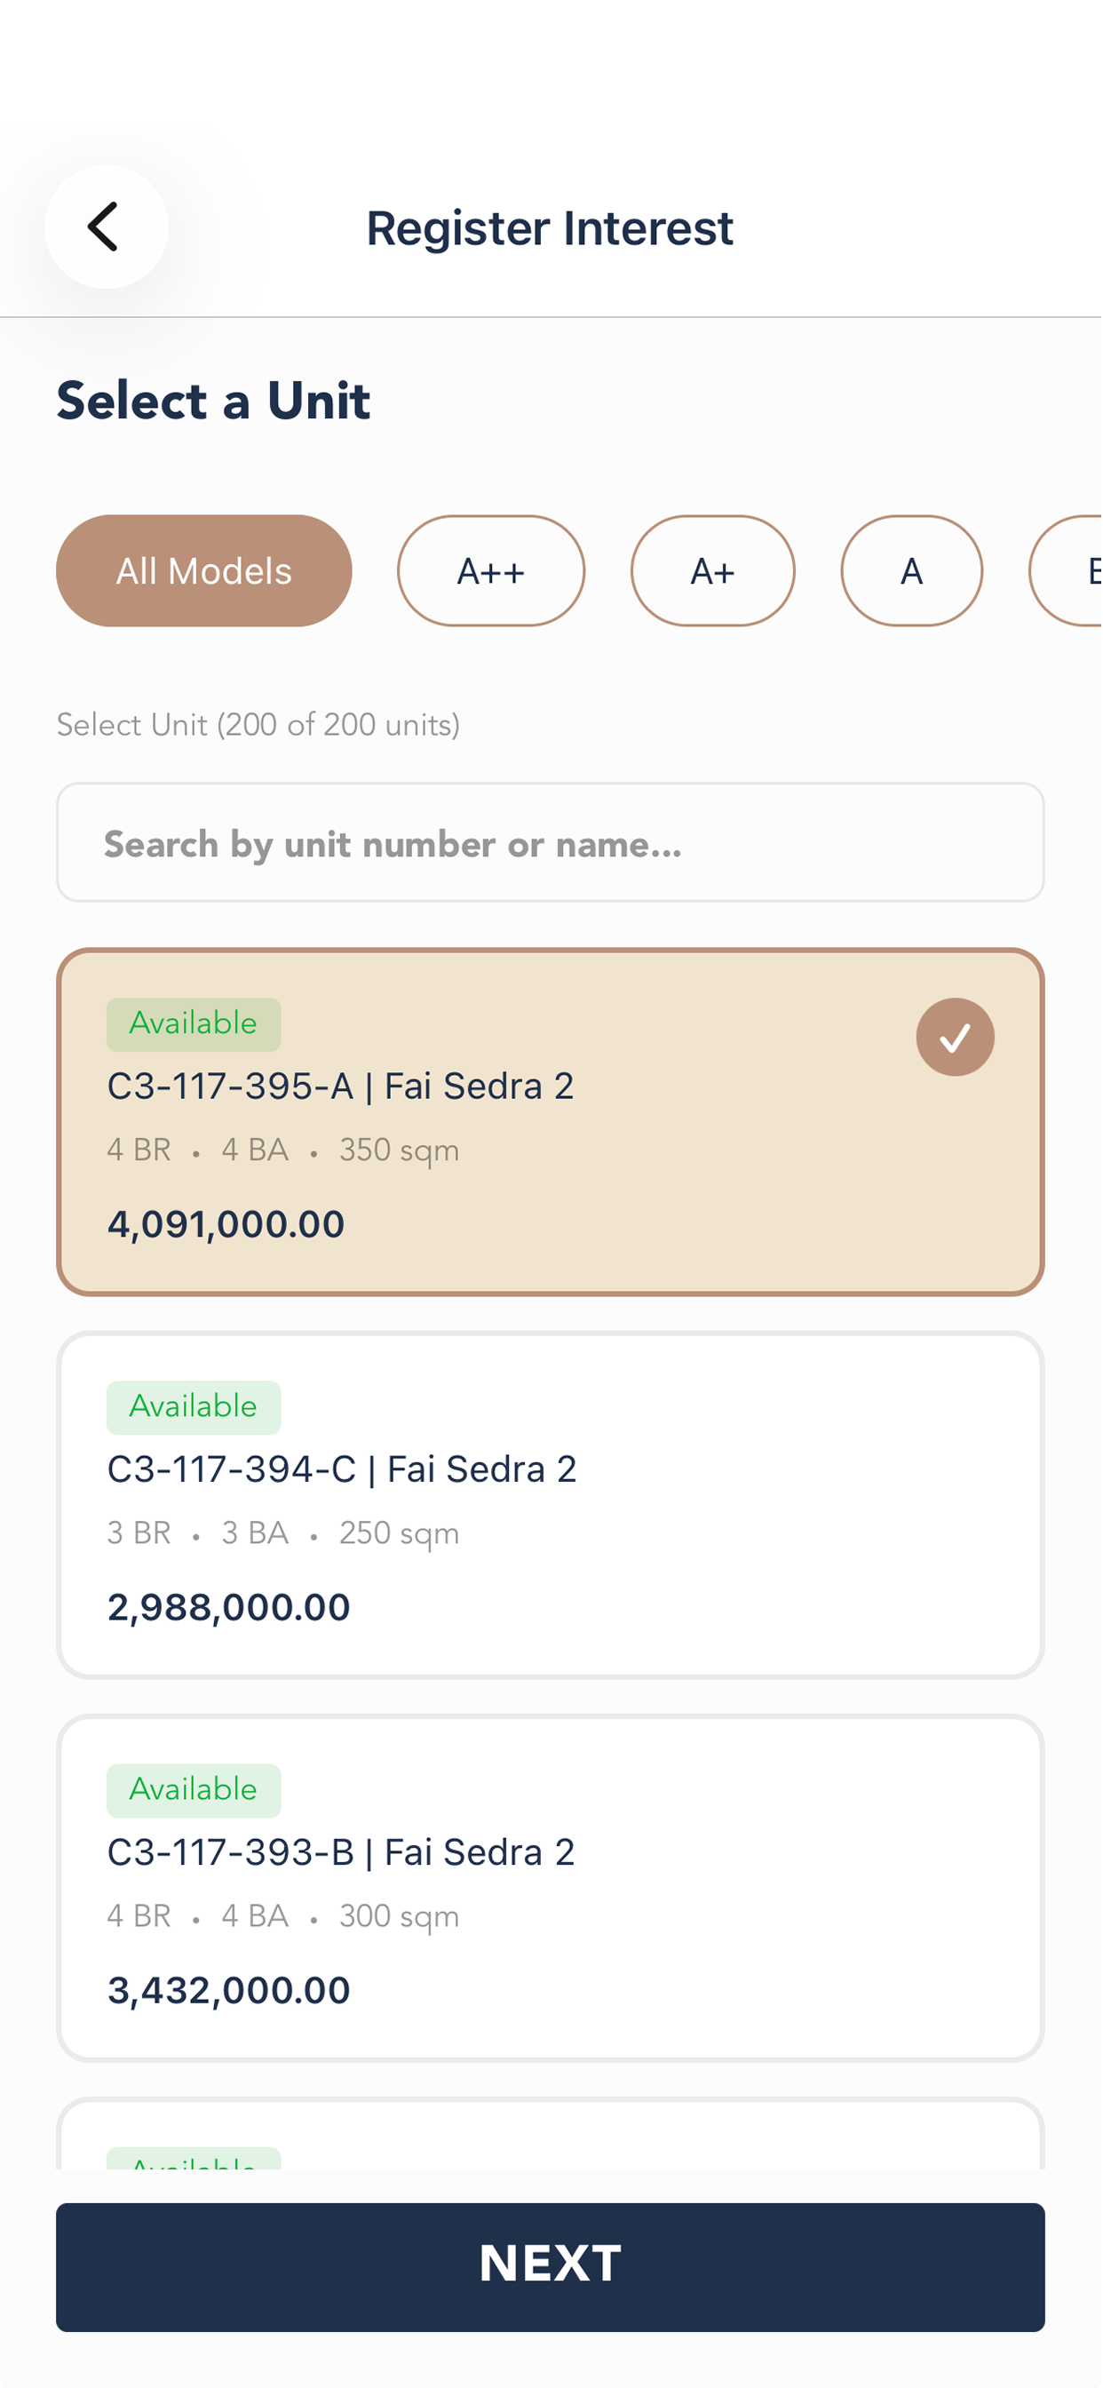Tap the price 3,432,000.00
The height and width of the screenshot is (2388, 1103).
[x=229, y=1990]
